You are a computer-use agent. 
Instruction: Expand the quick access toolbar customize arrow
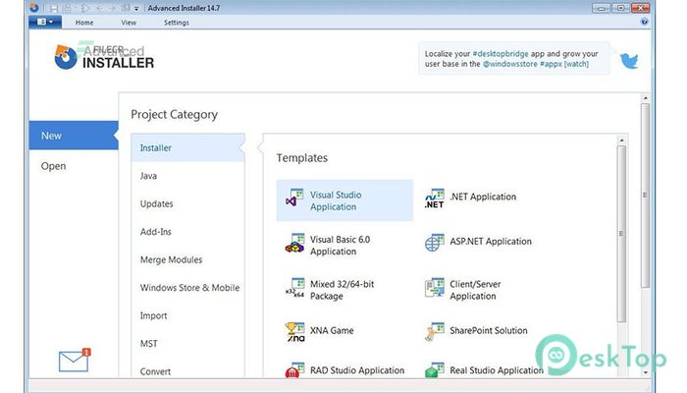coord(136,8)
